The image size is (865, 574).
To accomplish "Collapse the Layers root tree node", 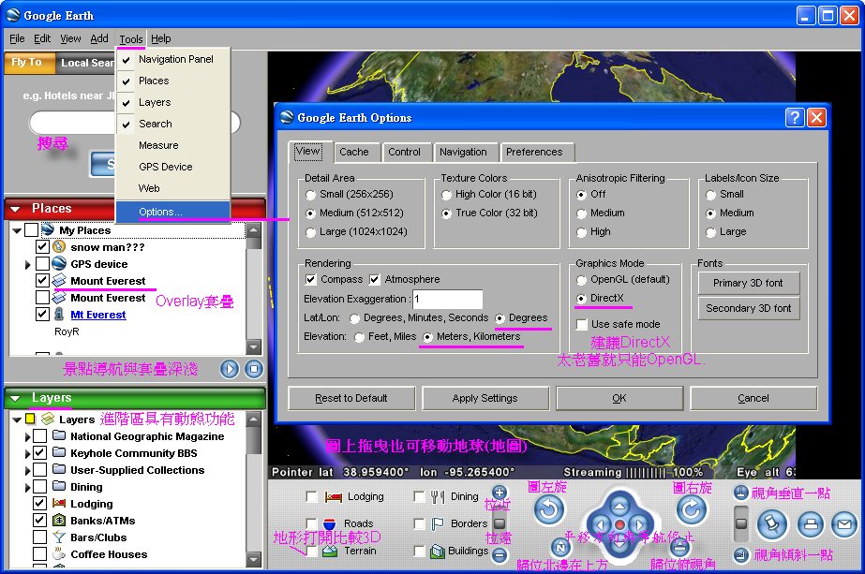I will coord(17,419).
